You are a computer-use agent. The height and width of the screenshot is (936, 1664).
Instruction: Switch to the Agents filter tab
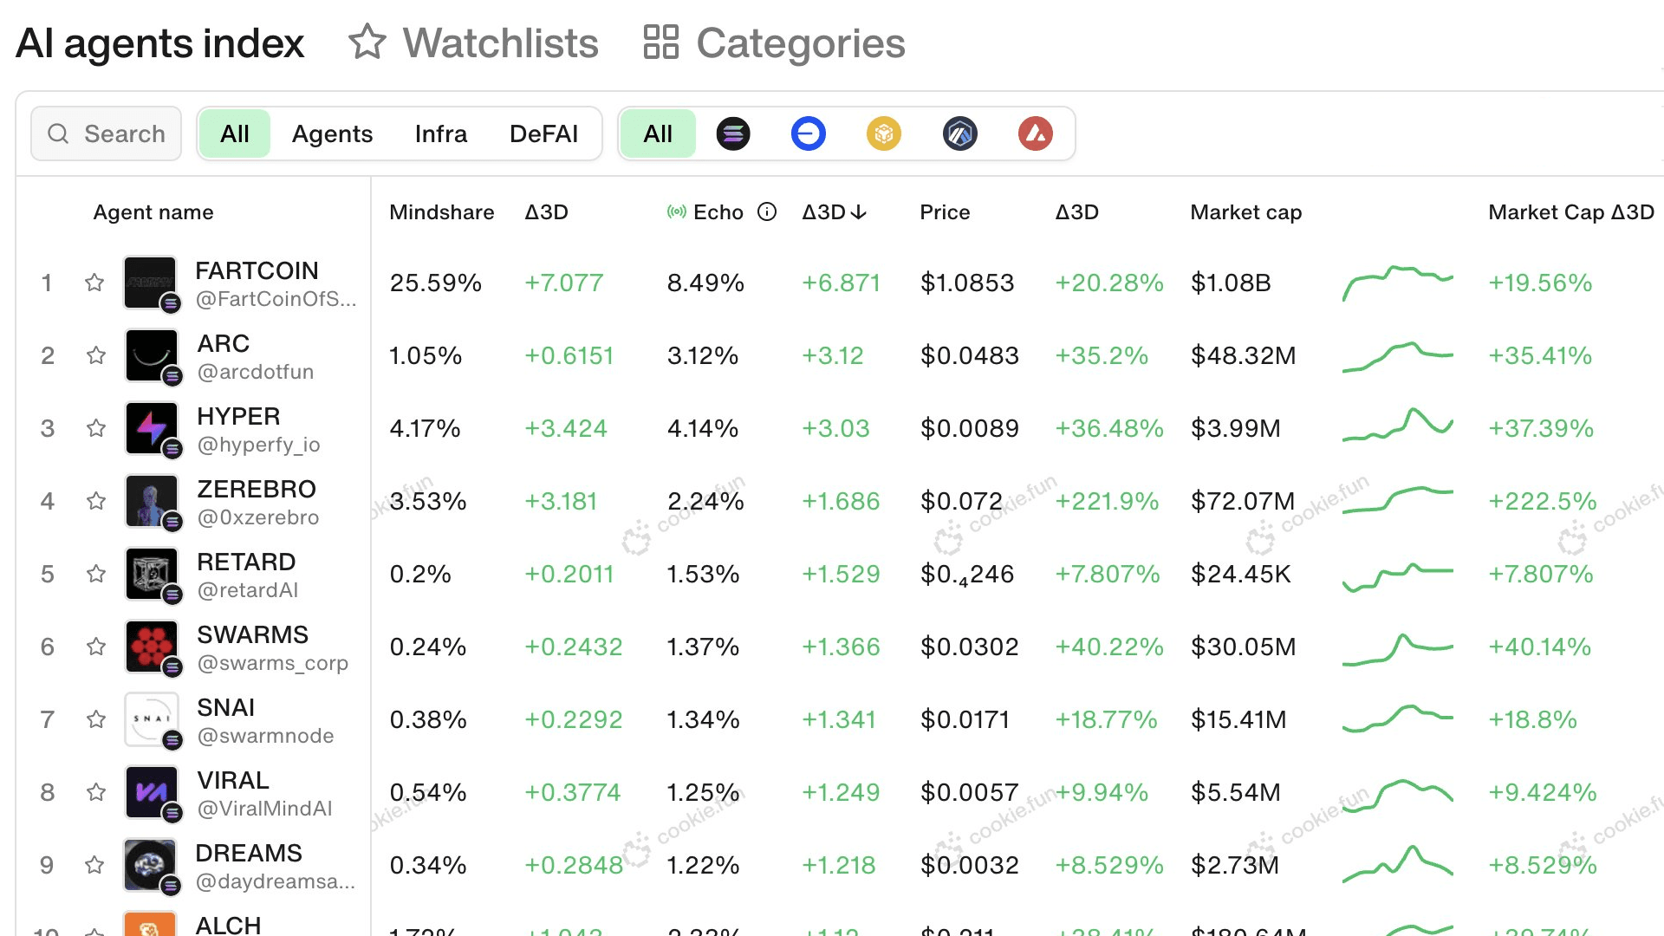click(332, 134)
